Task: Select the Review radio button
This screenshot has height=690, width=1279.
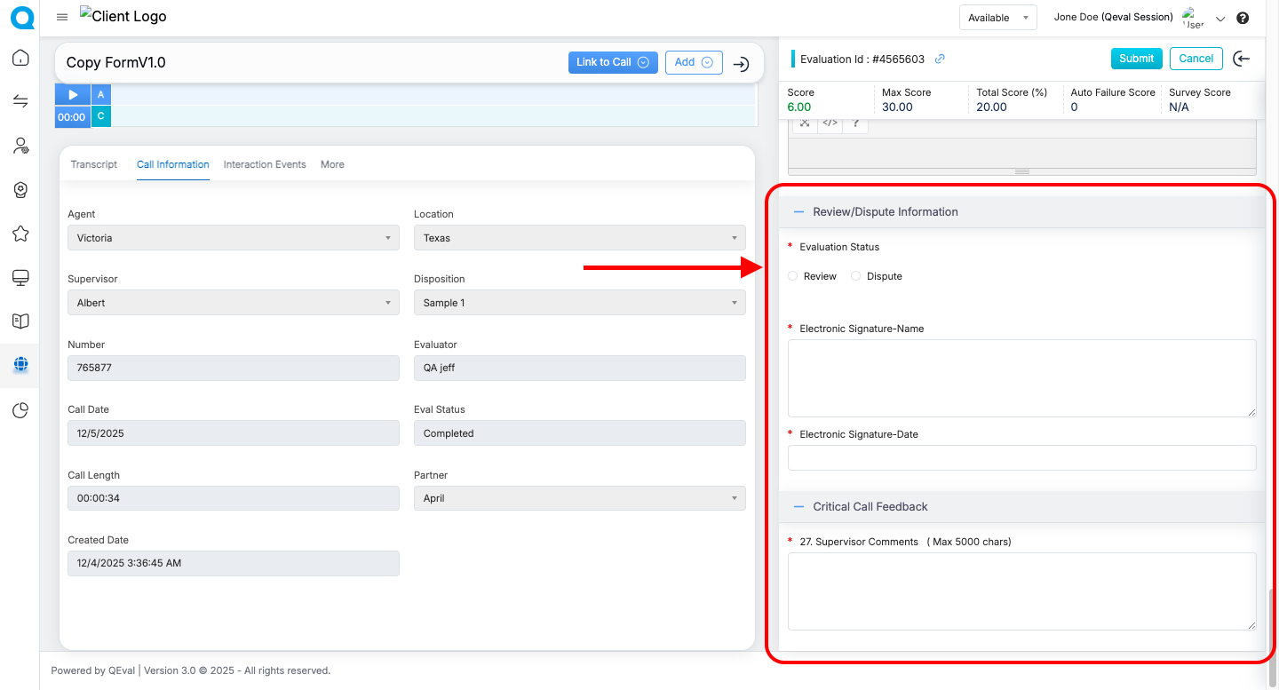Action: (793, 276)
